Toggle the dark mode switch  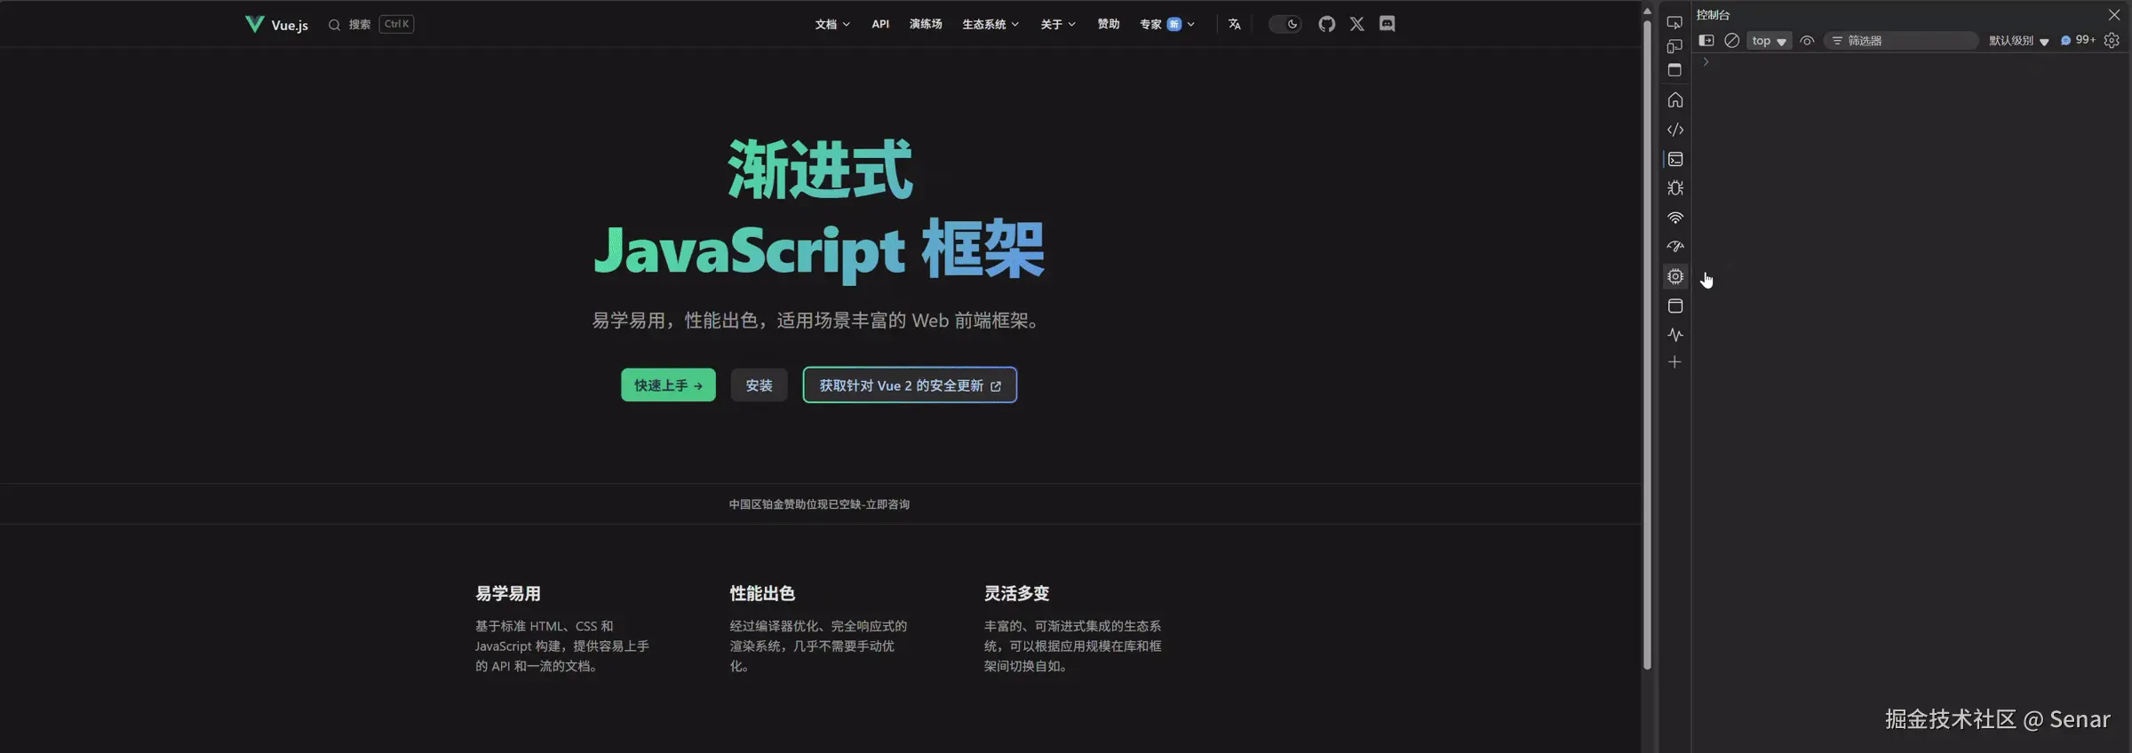pyautogui.click(x=1285, y=24)
